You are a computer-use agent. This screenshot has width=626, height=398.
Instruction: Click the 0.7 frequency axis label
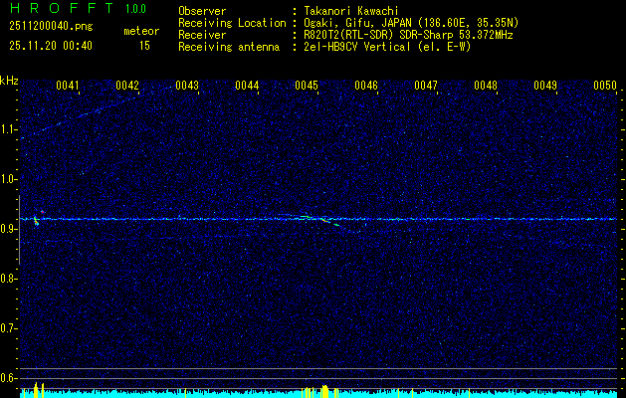(x=9, y=327)
